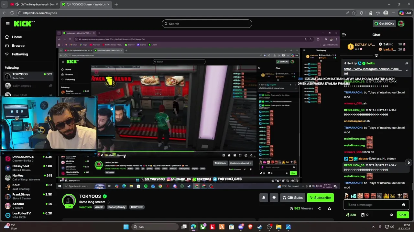This screenshot has height=232, width=414.
Task: Click the TOKYOO3 verified badge
Action: click(105, 197)
